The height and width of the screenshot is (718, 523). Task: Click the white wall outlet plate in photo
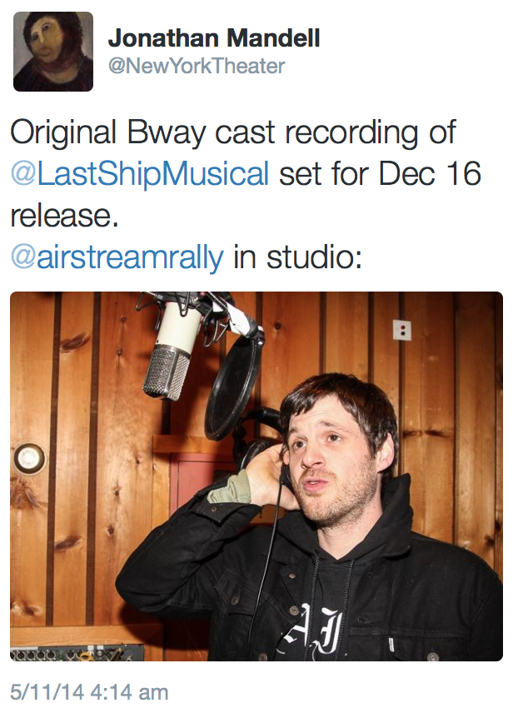tap(401, 330)
